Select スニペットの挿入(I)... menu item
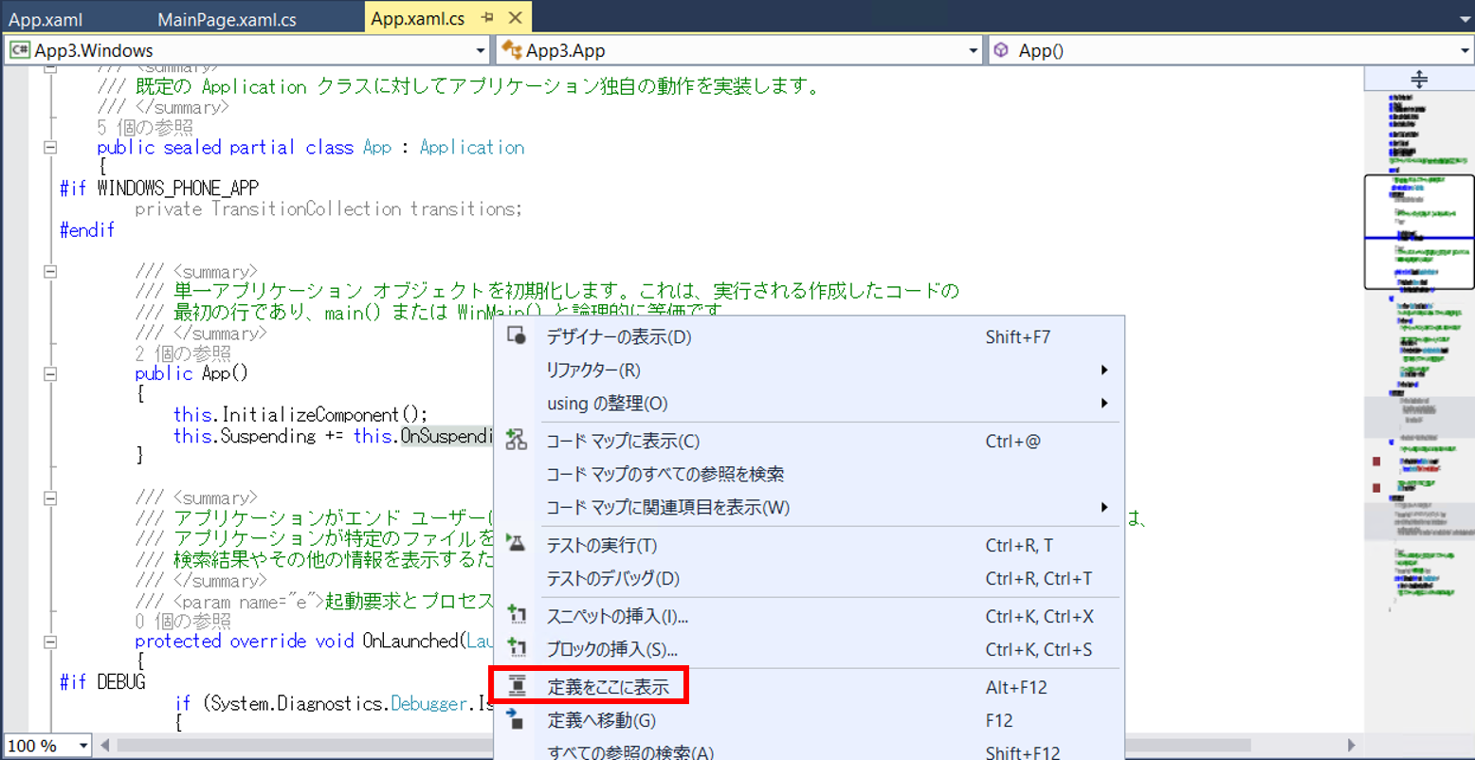 pyautogui.click(x=809, y=616)
